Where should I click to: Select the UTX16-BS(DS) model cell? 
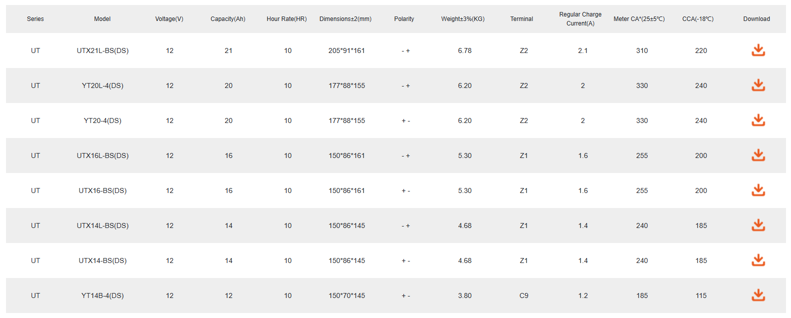tap(102, 190)
